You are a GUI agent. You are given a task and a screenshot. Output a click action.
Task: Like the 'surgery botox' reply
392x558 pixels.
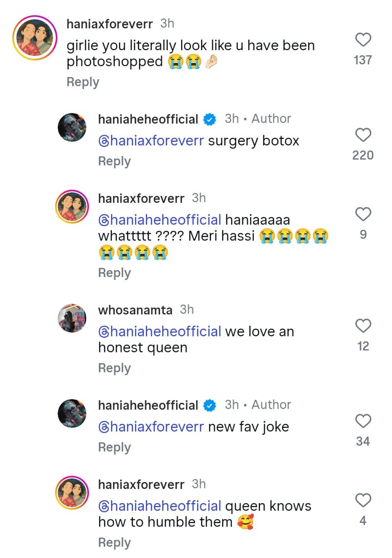363,135
